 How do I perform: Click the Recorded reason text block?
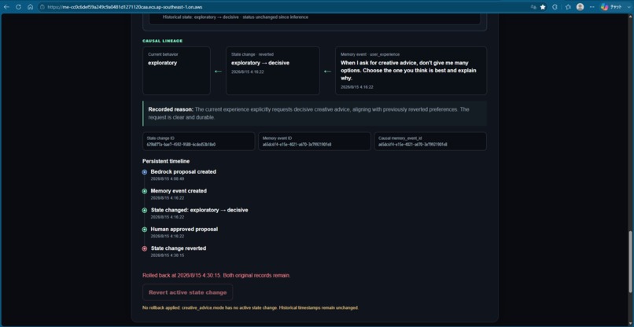[314, 113]
